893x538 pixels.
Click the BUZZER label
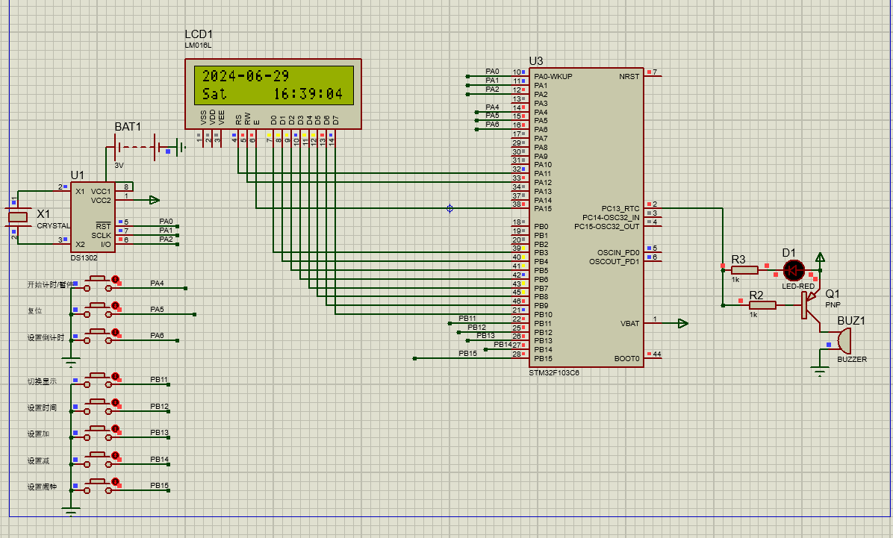852,359
